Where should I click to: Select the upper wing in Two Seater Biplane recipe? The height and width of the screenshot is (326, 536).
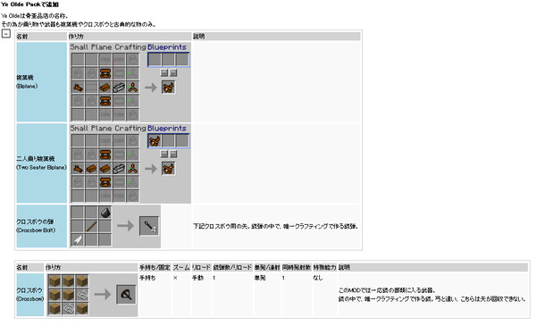point(105,155)
